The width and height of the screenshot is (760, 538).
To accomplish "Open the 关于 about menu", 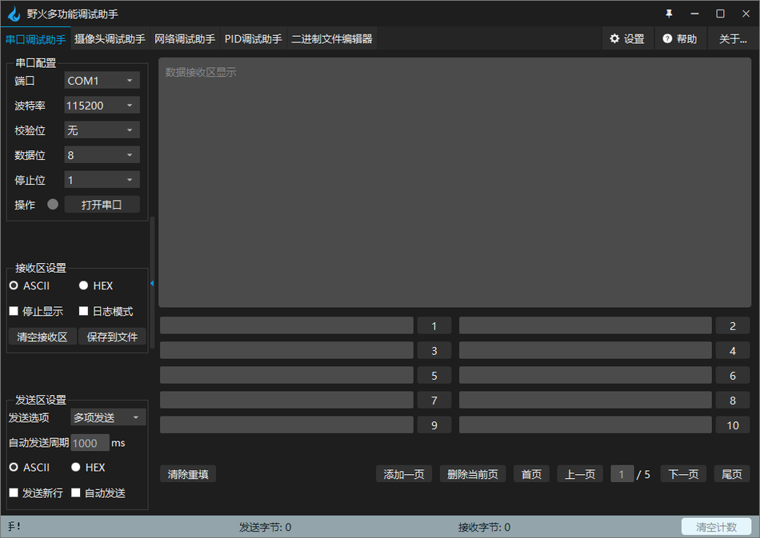I will 732,38.
